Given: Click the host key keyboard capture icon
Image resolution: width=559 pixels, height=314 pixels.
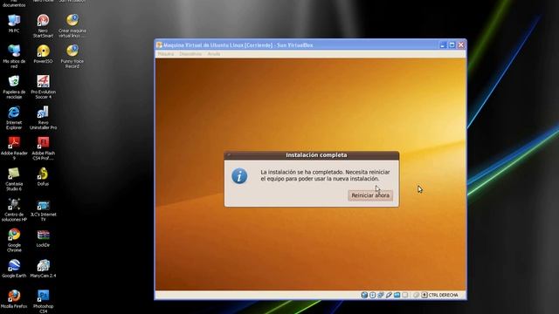Looking at the screenshot, I should click(x=424, y=295).
